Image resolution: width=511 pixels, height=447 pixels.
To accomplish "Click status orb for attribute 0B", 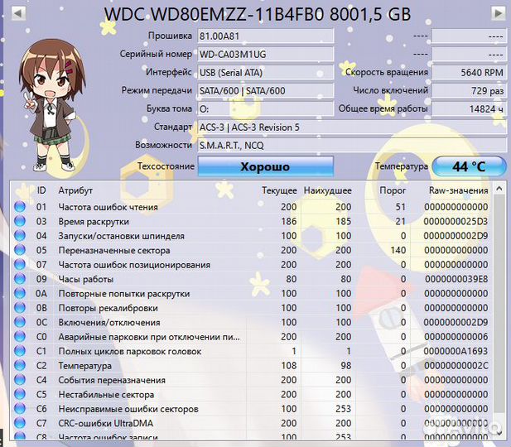I will click(20, 308).
